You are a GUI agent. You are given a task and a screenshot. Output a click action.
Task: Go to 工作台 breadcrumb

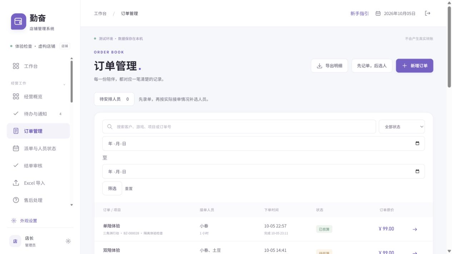[x=100, y=14]
